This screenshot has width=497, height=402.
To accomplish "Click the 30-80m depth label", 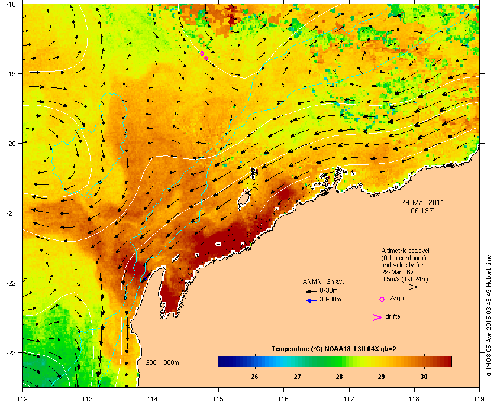I will [x=330, y=299].
